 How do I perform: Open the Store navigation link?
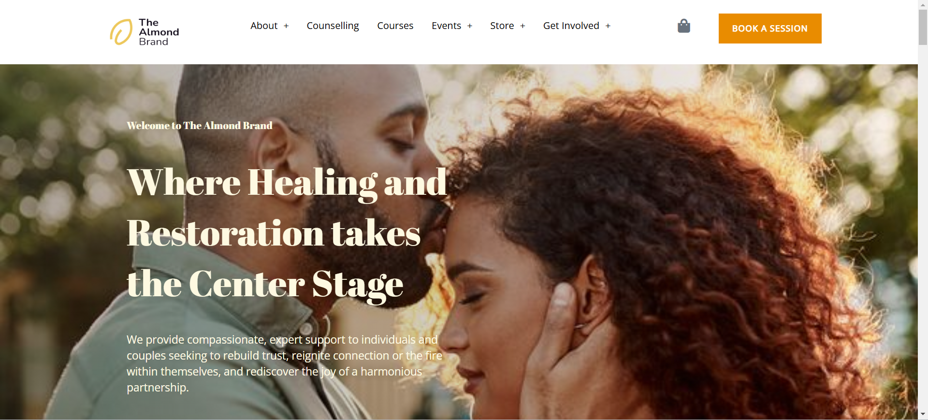coord(502,26)
